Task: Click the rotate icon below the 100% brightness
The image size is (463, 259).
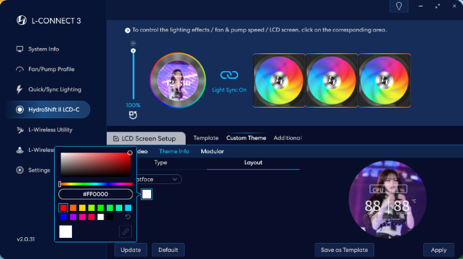Action: [133, 115]
